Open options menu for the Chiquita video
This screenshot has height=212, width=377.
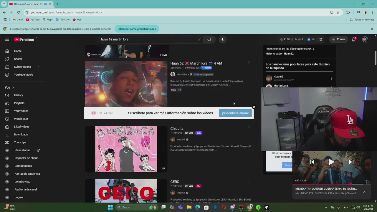(249, 128)
